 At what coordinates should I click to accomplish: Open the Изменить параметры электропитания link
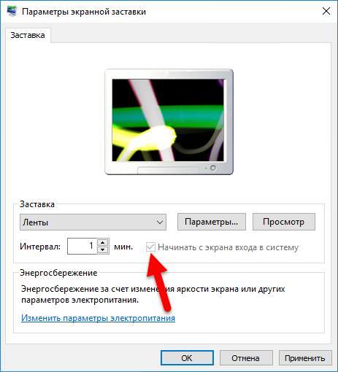click(x=98, y=318)
